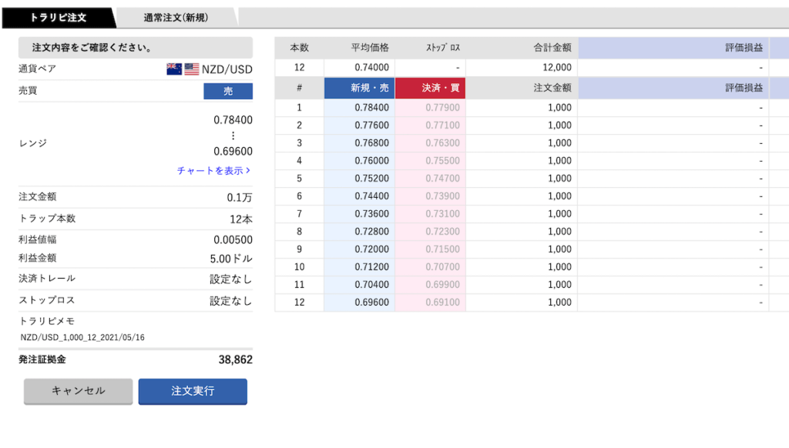Click buy price 0.69100 in row 12

click(442, 303)
